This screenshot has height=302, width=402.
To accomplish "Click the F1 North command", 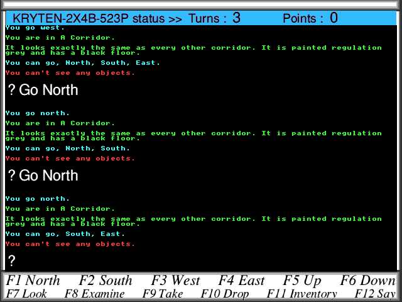I will pos(33,280).
